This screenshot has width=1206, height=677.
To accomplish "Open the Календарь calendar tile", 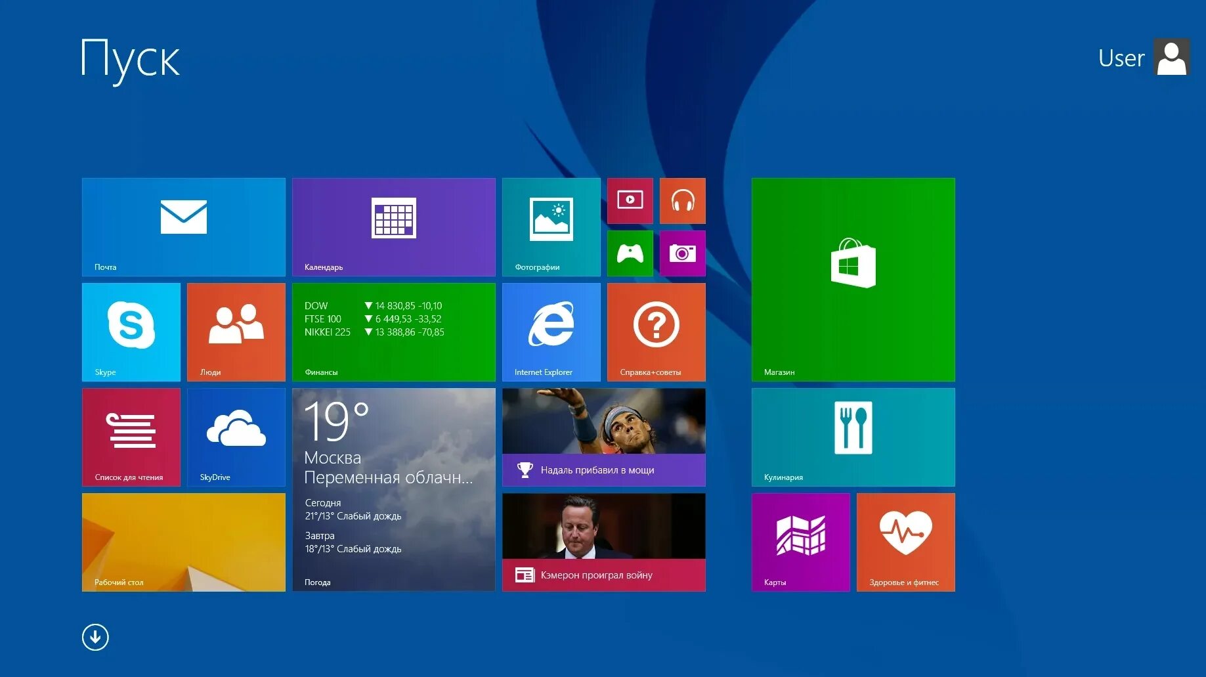I will 394,227.
